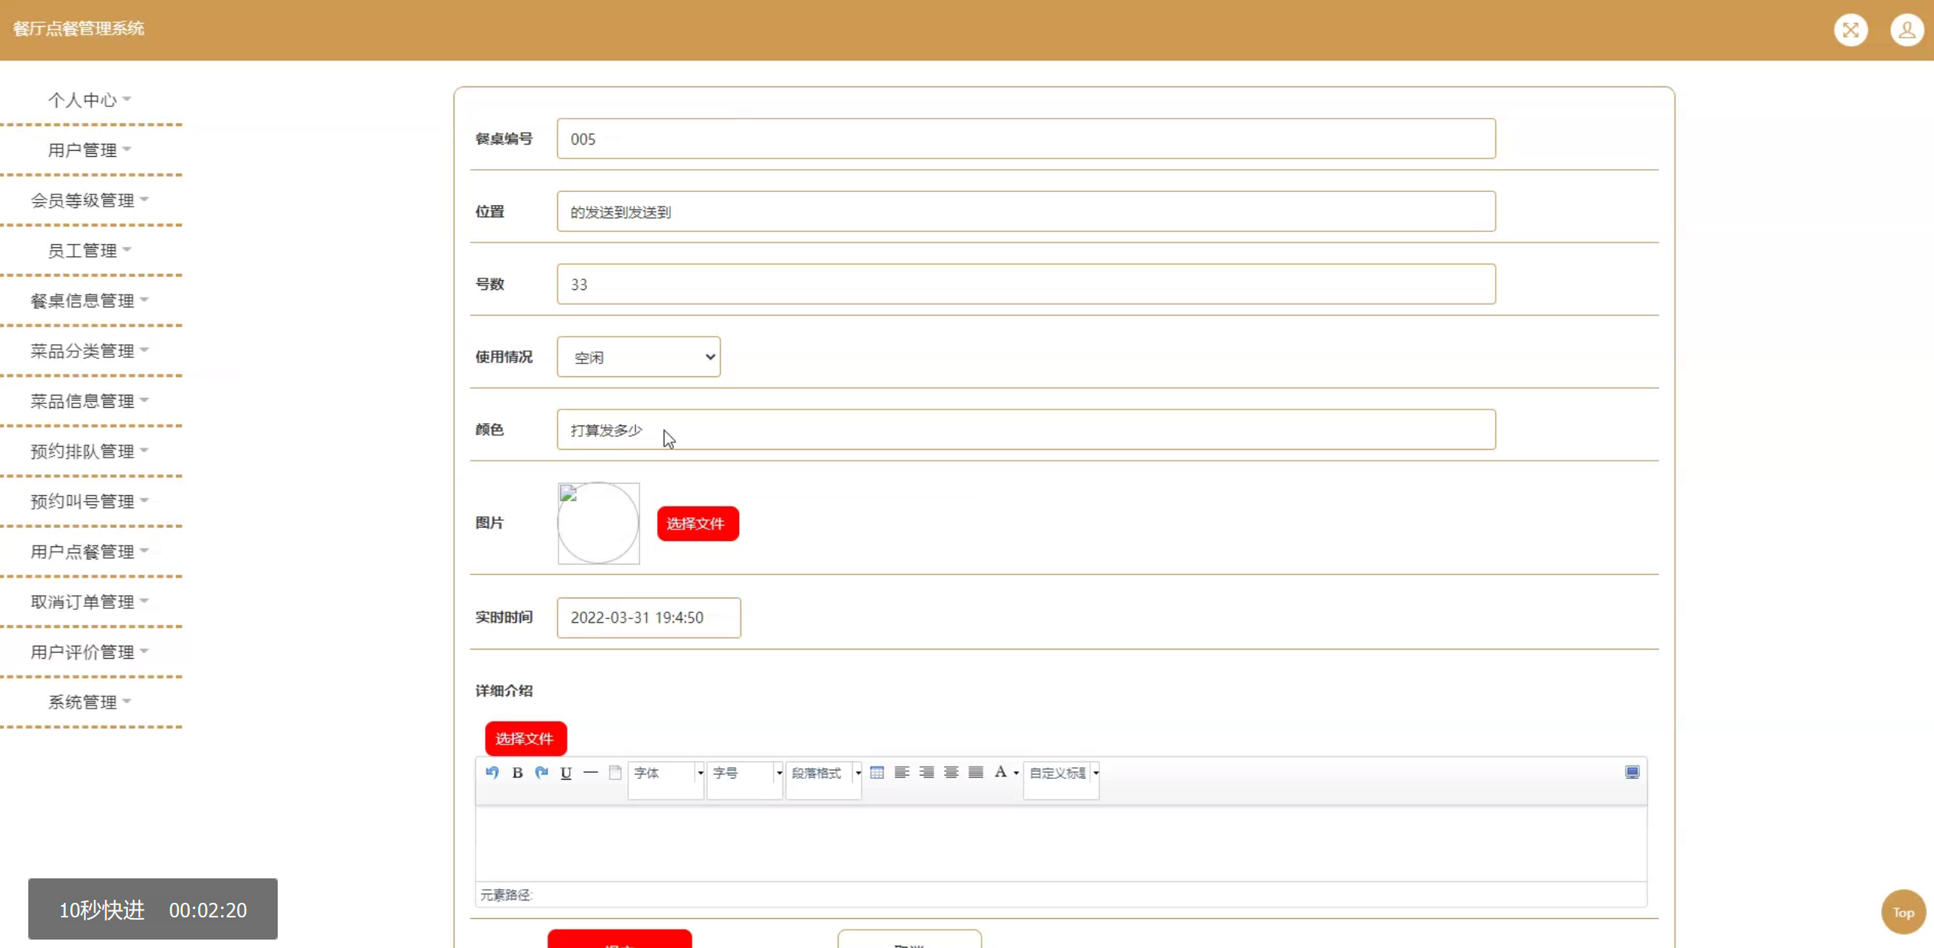Expand the 取消订单管理 menu

point(90,602)
